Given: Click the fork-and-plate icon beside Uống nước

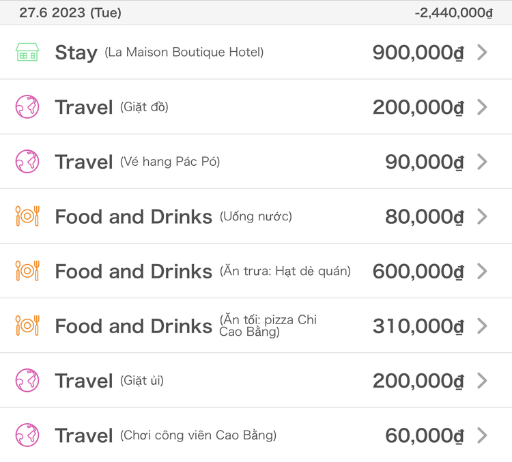Looking at the screenshot, I should (x=27, y=216).
